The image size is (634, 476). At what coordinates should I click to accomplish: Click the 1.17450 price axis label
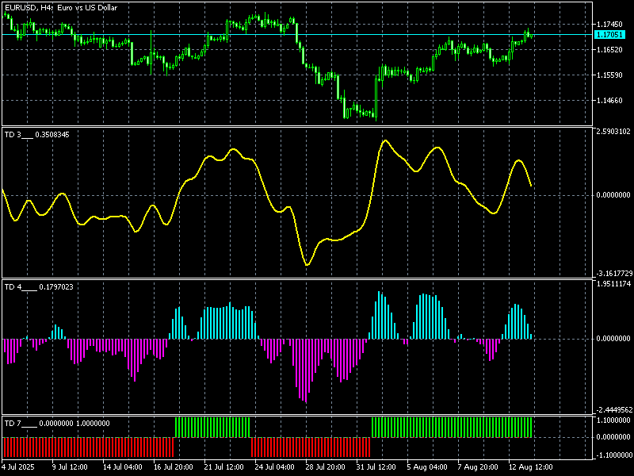point(609,25)
